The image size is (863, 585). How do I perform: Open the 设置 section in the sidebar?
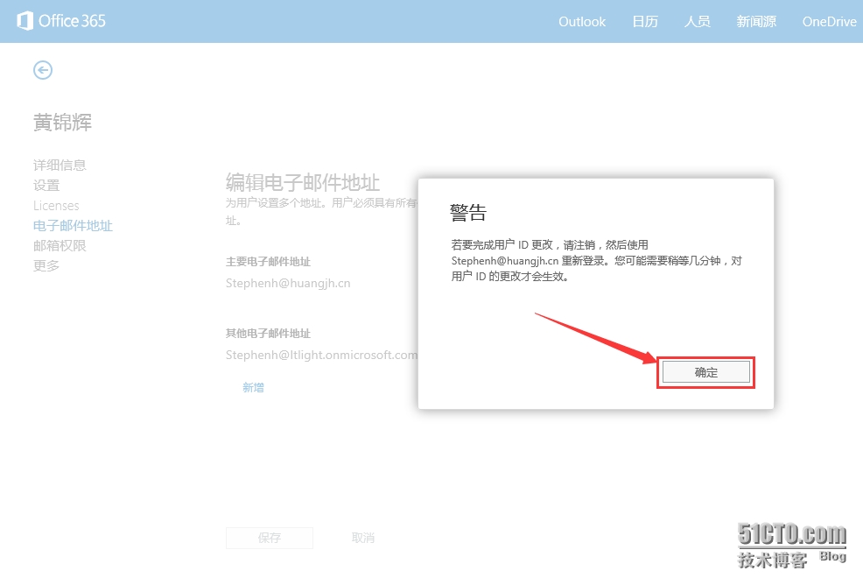46,185
